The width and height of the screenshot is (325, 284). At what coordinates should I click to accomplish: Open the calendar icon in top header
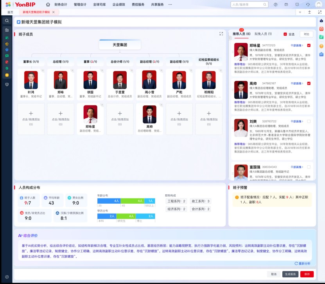point(286,4)
